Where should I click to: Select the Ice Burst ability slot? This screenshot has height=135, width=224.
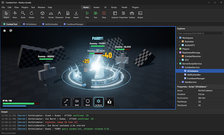click(x=98, y=102)
